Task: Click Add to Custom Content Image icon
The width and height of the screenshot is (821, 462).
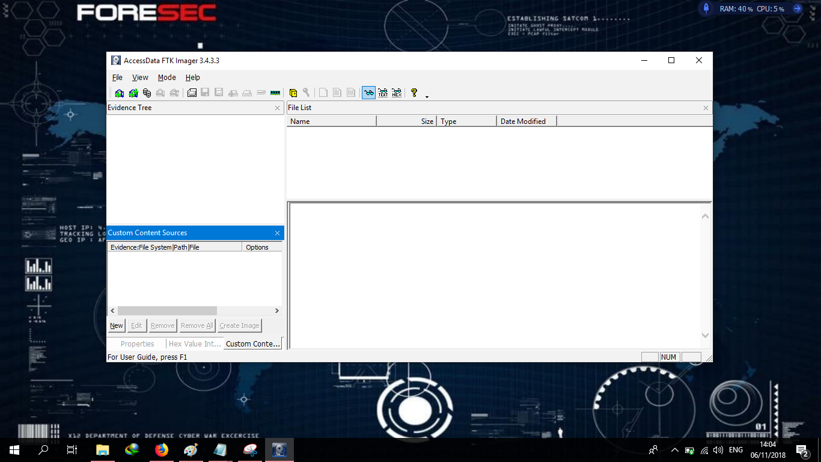Action: [233, 93]
